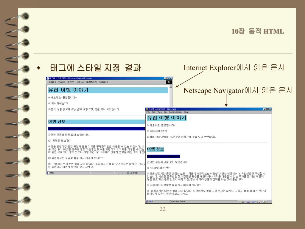
Task: Click the Netscape connection status icon
Action: 151,202
